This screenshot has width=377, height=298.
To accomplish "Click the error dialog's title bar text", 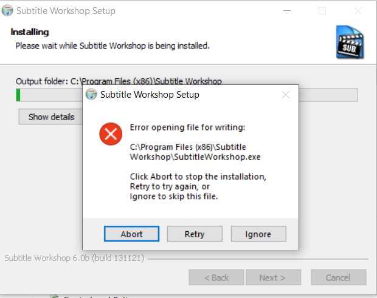I will pos(150,95).
